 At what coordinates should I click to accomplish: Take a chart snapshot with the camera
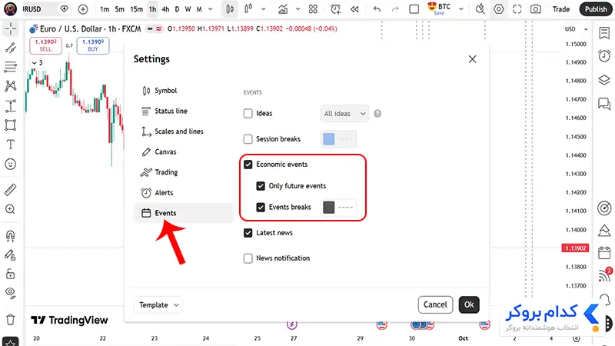point(535,9)
